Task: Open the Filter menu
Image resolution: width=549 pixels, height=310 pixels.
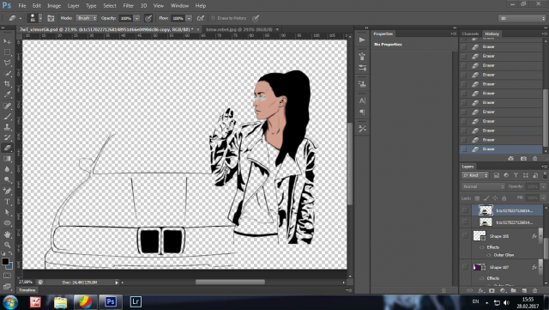Action: [x=128, y=6]
